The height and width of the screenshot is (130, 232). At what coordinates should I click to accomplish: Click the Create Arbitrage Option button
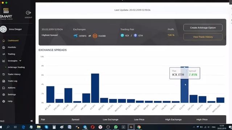(x=203, y=27)
